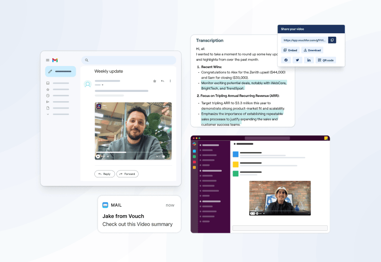381x262 pixels.
Task: Click highlighted text "Monitor exciting potential deals"
Action: [225, 83]
